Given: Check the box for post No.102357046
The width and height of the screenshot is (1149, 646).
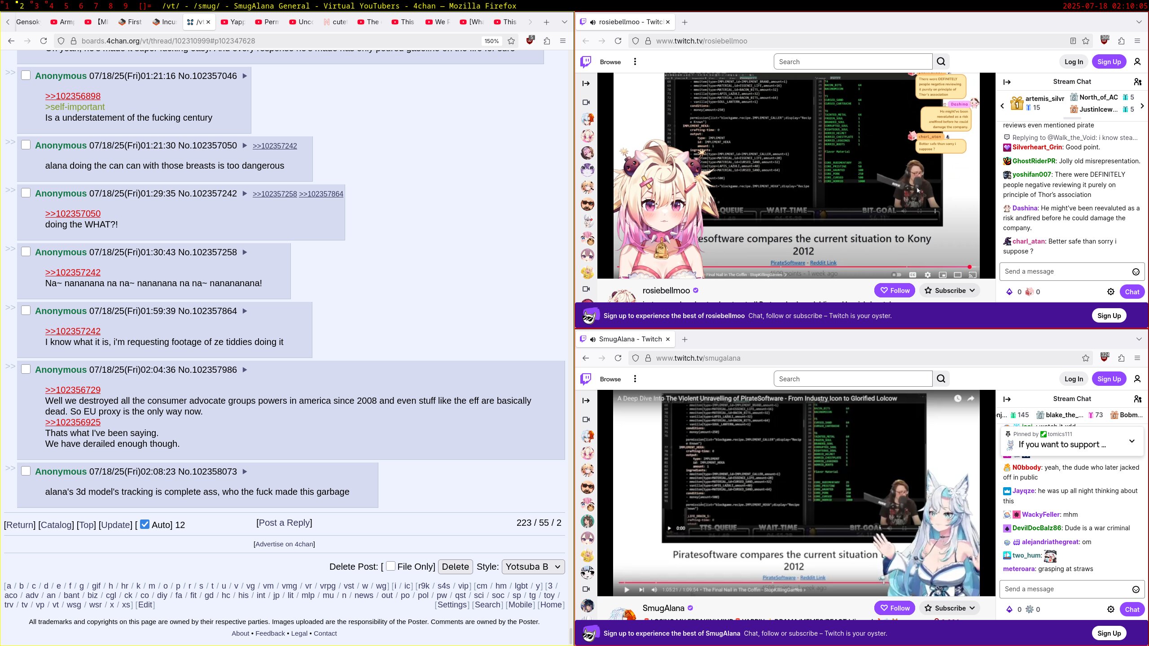Looking at the screenshot, I should (26, 75).
